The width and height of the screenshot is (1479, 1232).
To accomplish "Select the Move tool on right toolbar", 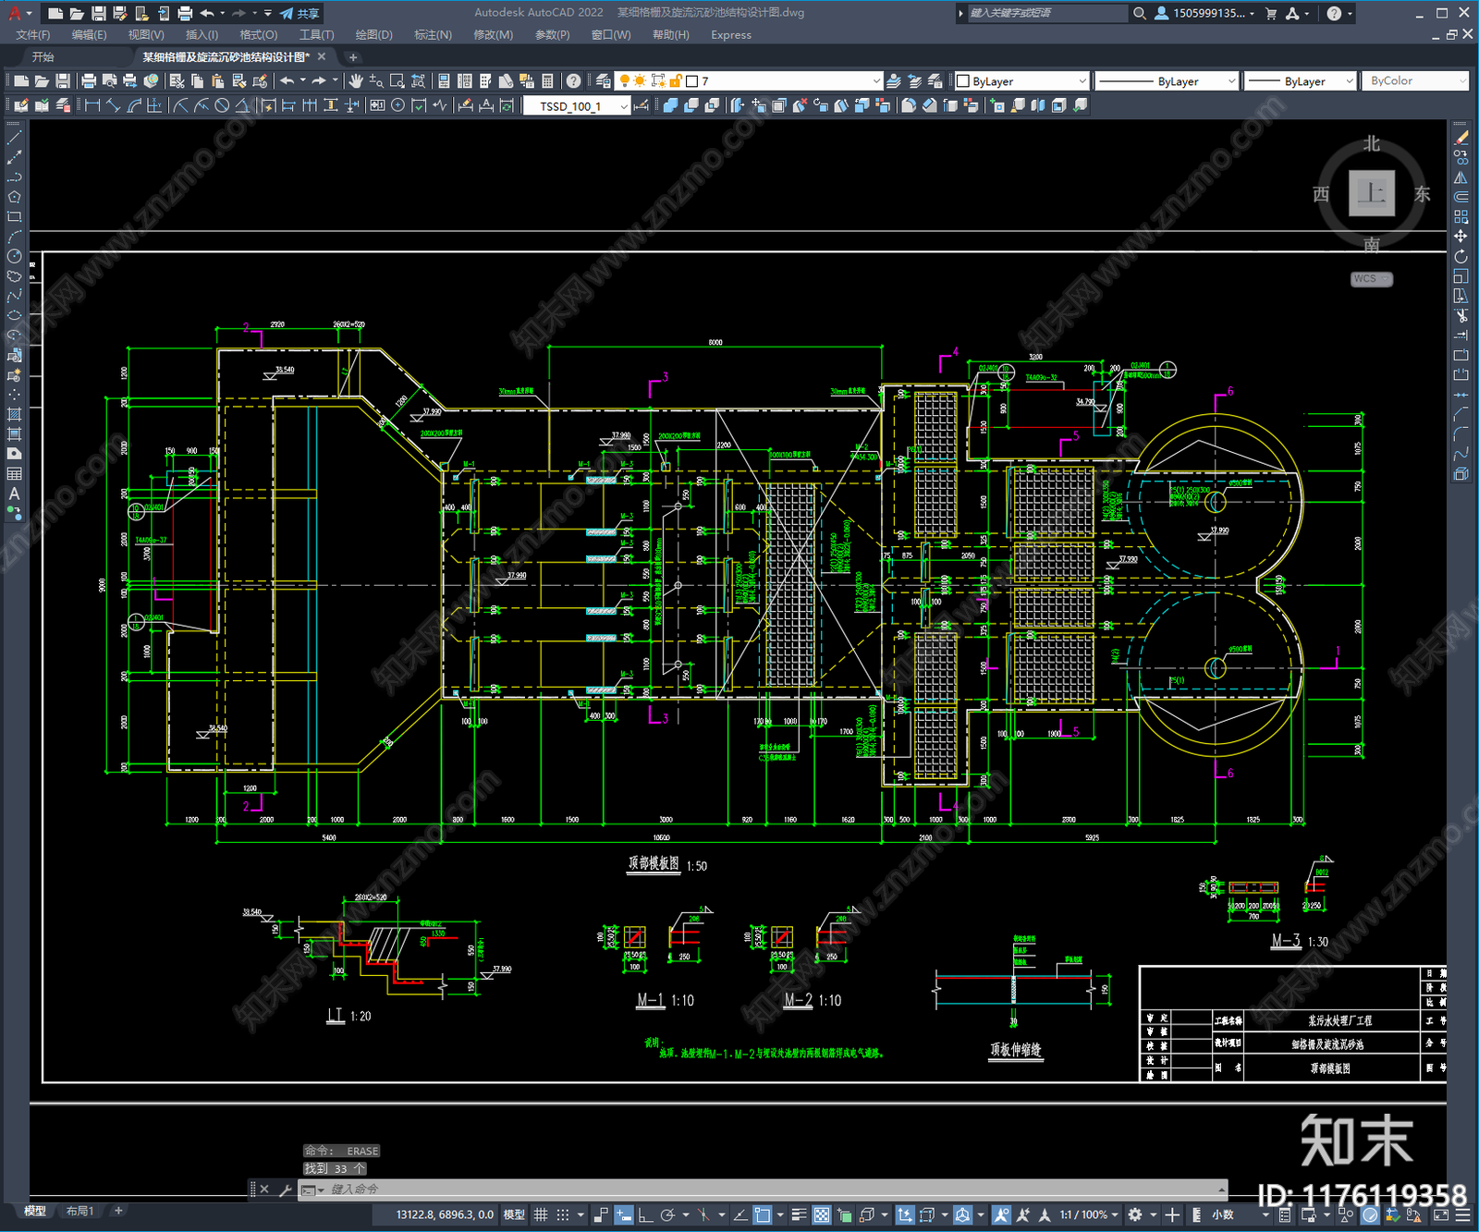I will (x=1461, y=237).
